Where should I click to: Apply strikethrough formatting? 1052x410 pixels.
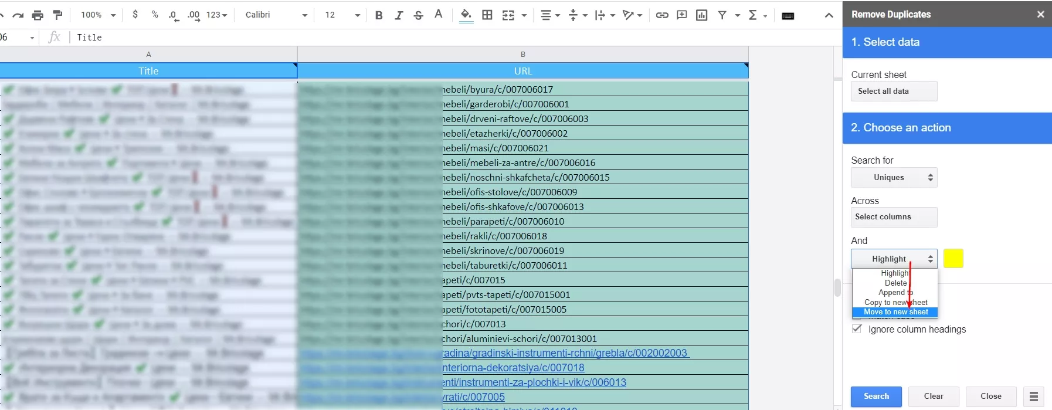coord(419,15)
